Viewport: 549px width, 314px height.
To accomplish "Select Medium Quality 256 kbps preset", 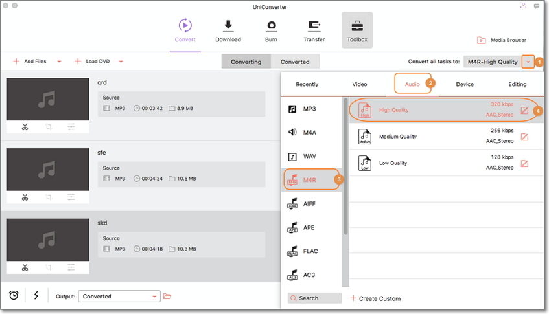I will (x=446, y=137).
